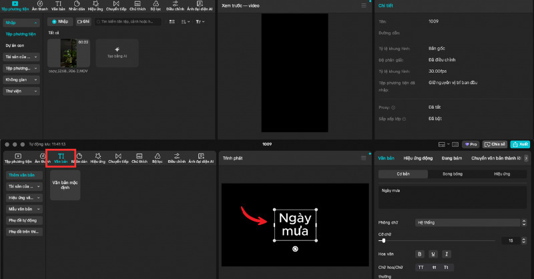Click the Cỡ chữ font size slider handle

(x=384, y=240)
